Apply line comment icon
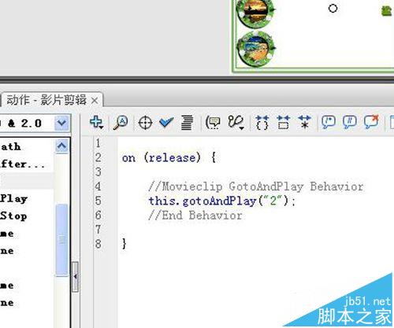Image resolution: width=394 pixels, height=328 pixels. pos(350,122)
